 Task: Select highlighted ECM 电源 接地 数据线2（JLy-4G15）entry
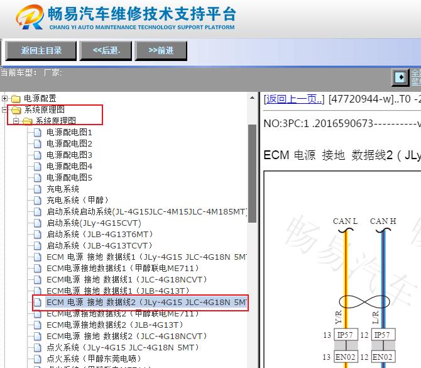146,303
